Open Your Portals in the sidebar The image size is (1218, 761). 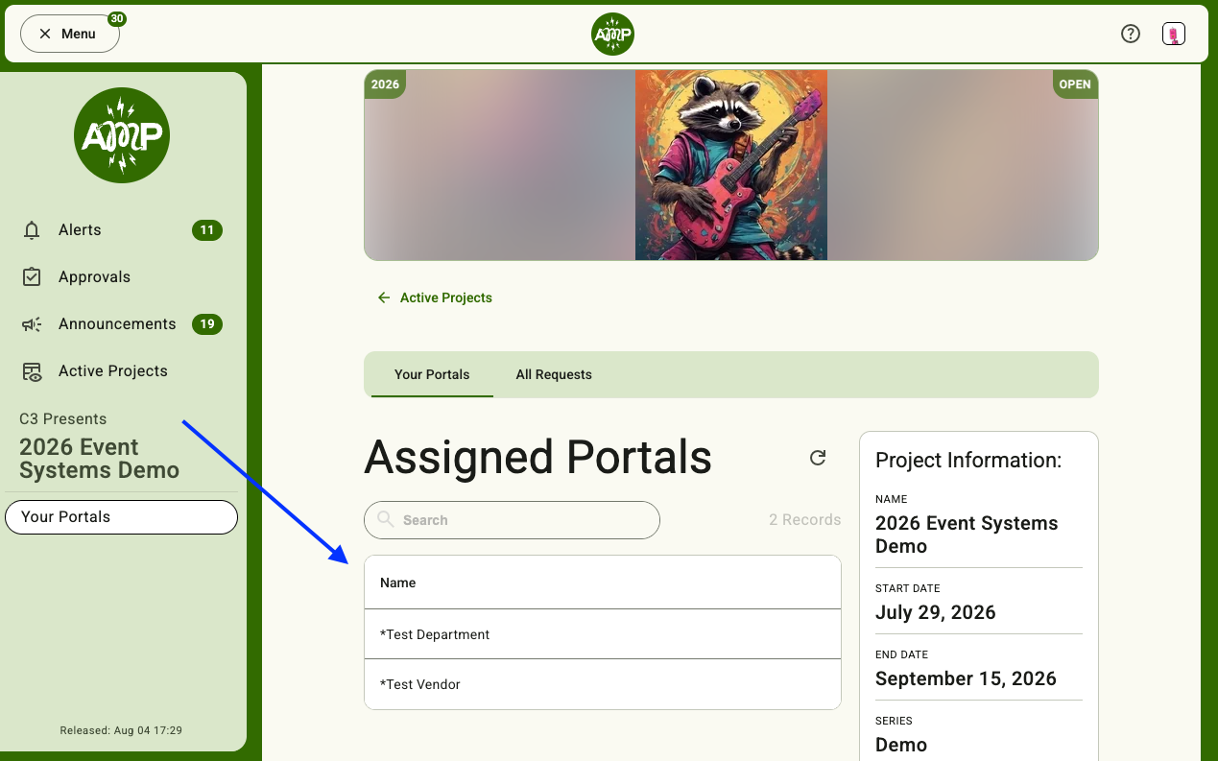click(x=121, y=516)
